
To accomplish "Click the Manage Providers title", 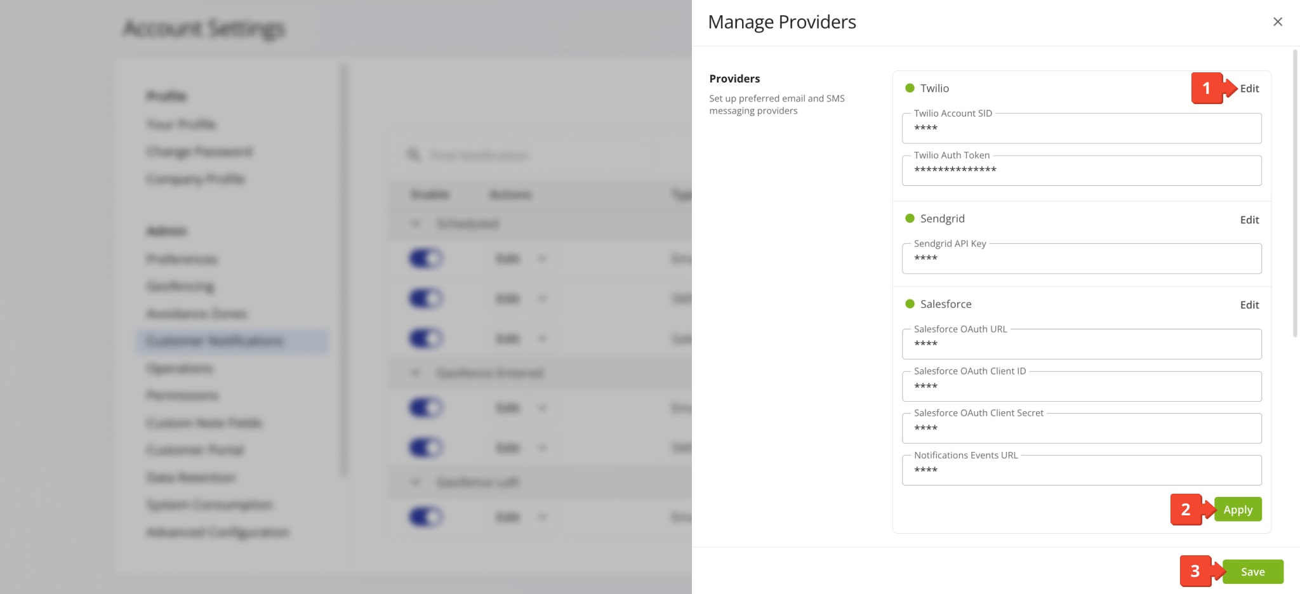I will 782,22.
